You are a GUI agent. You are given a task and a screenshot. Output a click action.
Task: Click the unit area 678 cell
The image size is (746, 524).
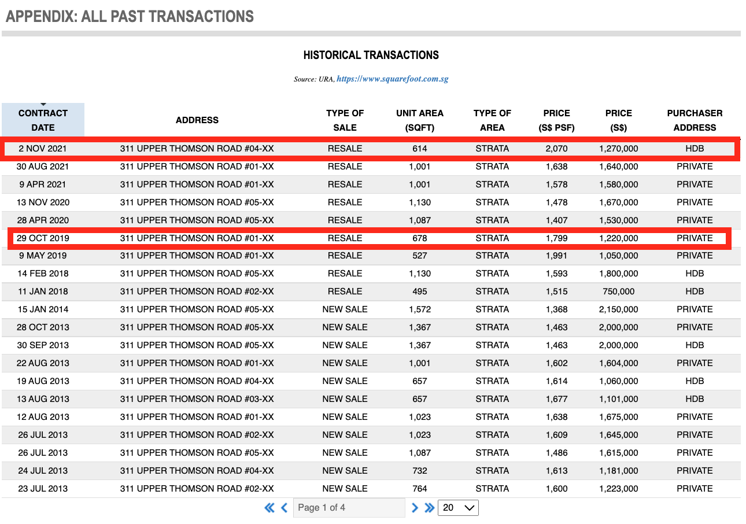420,238
